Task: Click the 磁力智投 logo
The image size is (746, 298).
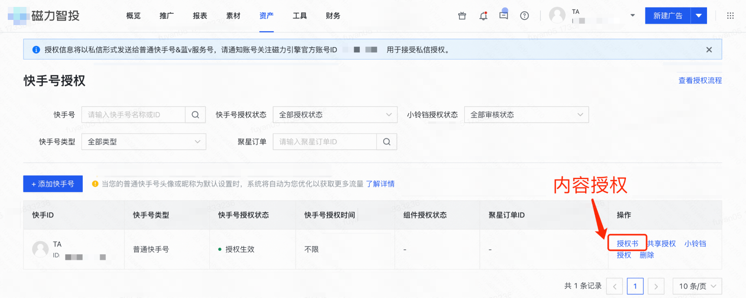Action: point(44,16)
